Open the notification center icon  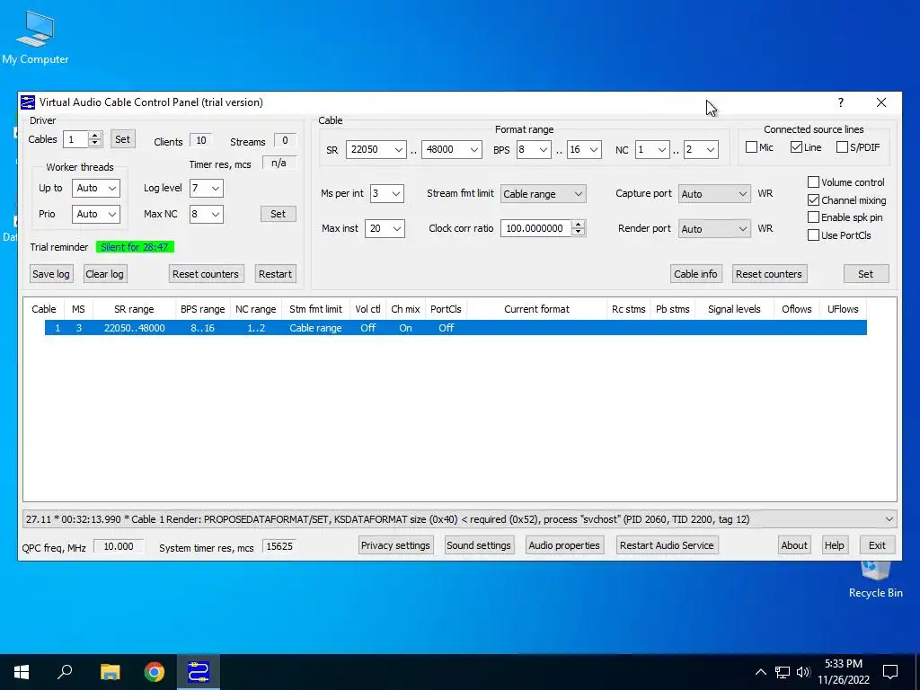coord(890,672)
